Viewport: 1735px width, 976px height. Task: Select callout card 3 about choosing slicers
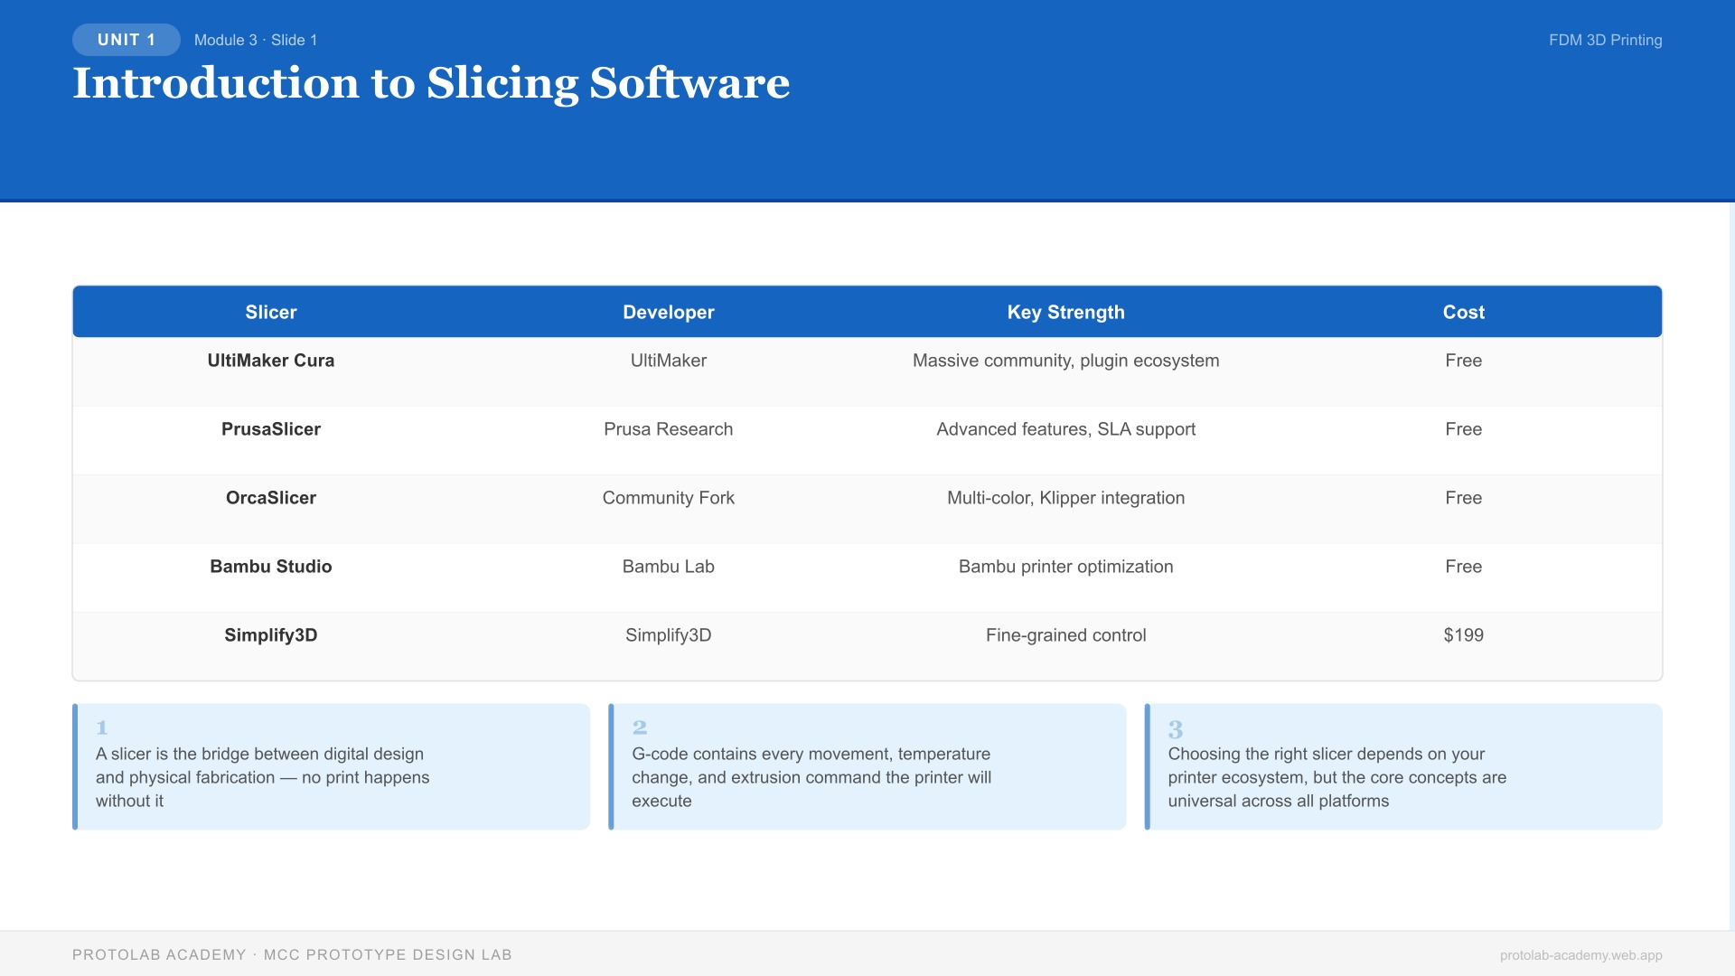point(1402,765)
